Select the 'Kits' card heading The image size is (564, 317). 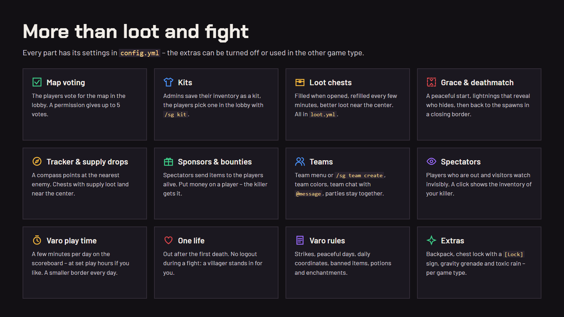(x=185, y=82)
